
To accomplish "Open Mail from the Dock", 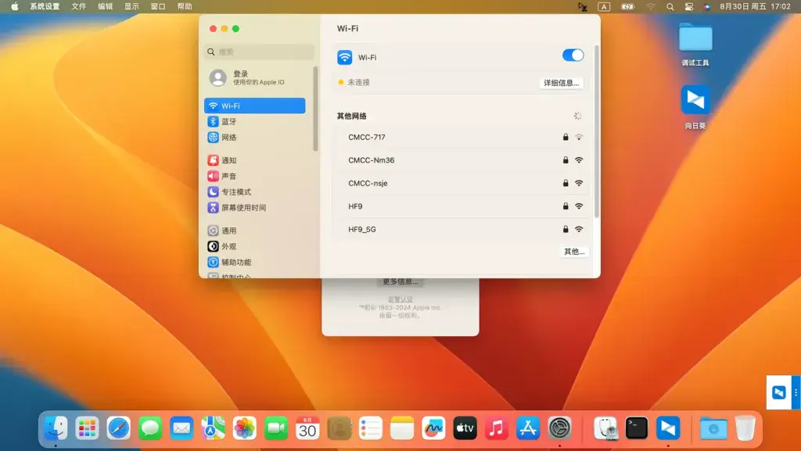I will pyautogui.click(x=181, y=428).
